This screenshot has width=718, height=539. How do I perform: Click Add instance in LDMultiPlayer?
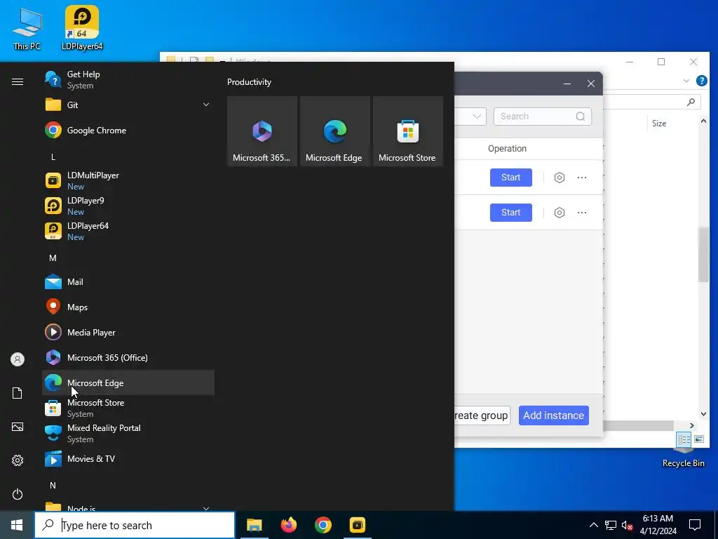(554, 415)
